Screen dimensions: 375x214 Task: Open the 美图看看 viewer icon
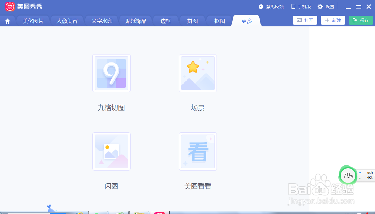(x=198, y=151)
